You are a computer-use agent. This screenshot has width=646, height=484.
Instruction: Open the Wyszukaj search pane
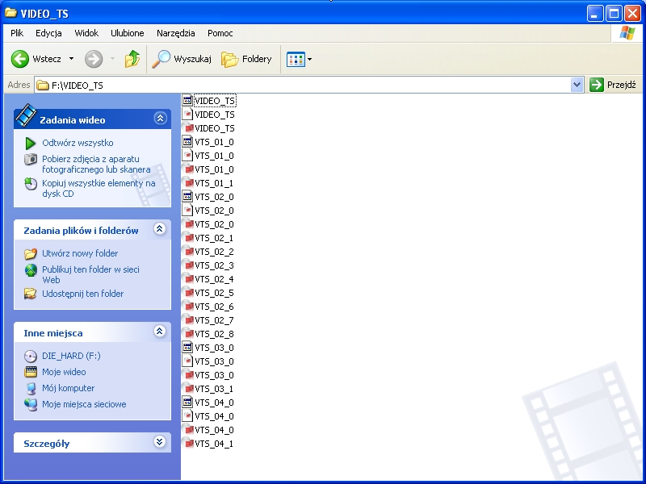pyautogui.click(x=181, y=59)
